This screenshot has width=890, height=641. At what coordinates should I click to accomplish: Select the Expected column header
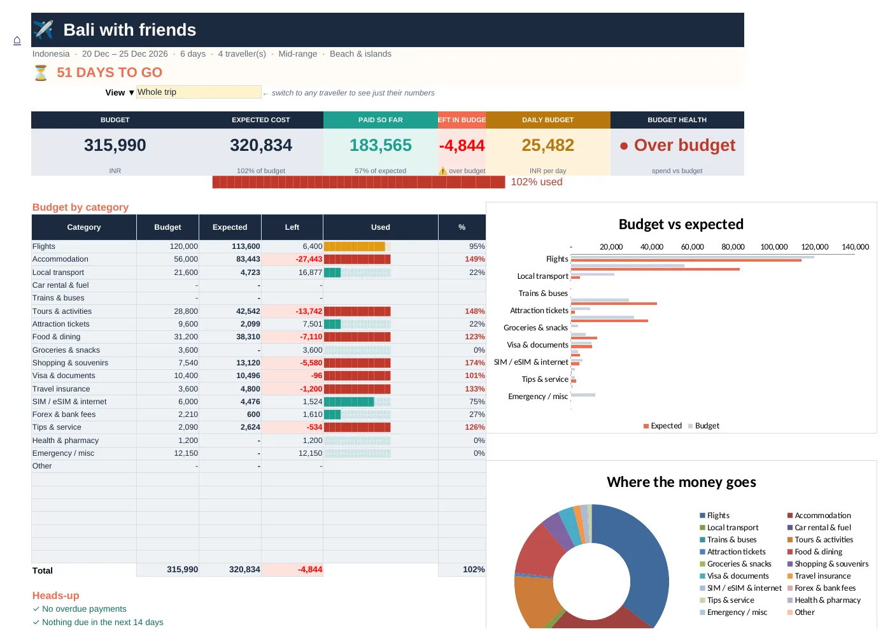click(230, 227)
